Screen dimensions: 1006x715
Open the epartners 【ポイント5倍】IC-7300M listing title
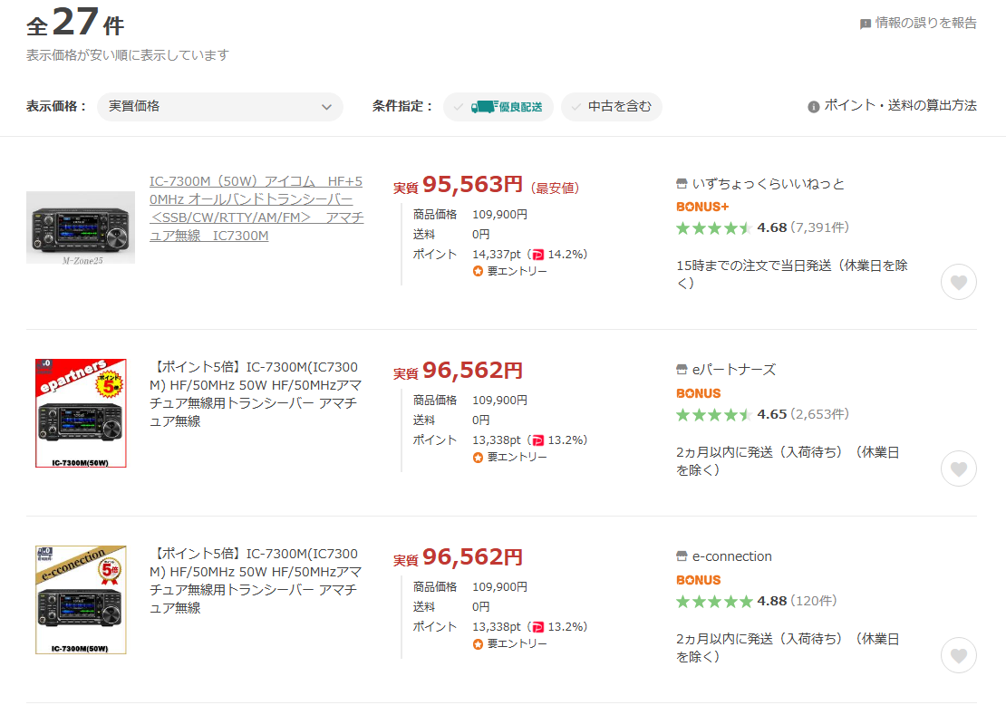pos(256,394)
